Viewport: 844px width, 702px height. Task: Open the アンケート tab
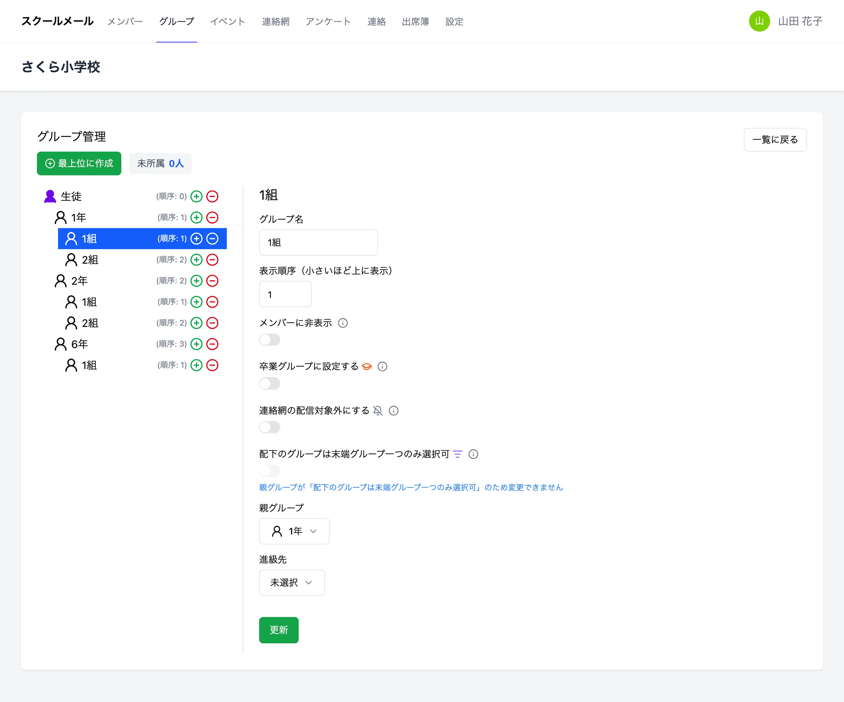pos(328,21)
